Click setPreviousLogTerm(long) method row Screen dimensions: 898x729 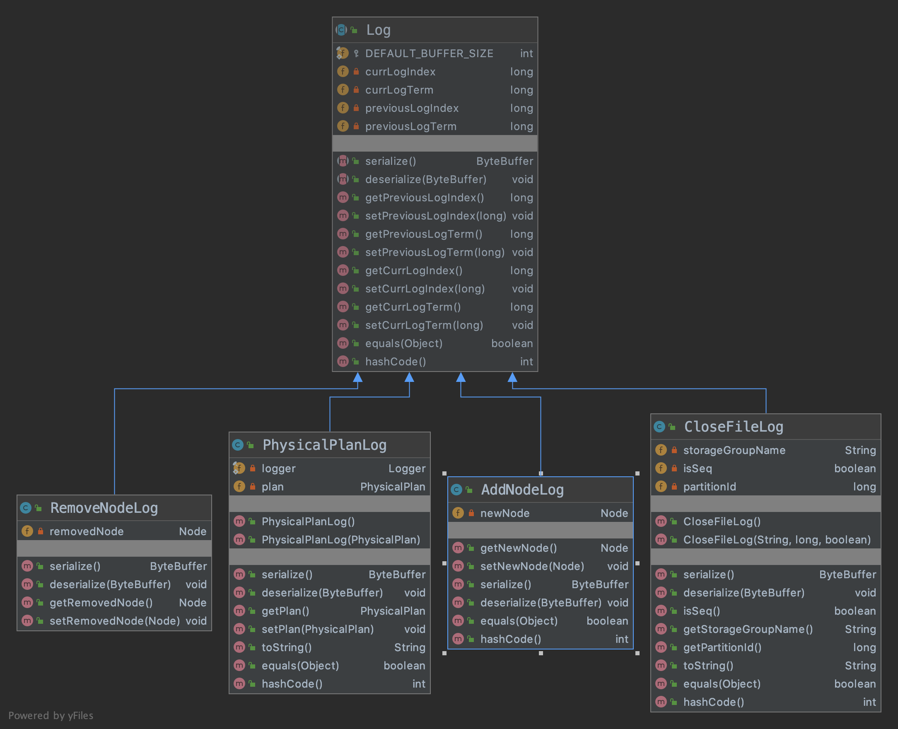tap(435, 252)
